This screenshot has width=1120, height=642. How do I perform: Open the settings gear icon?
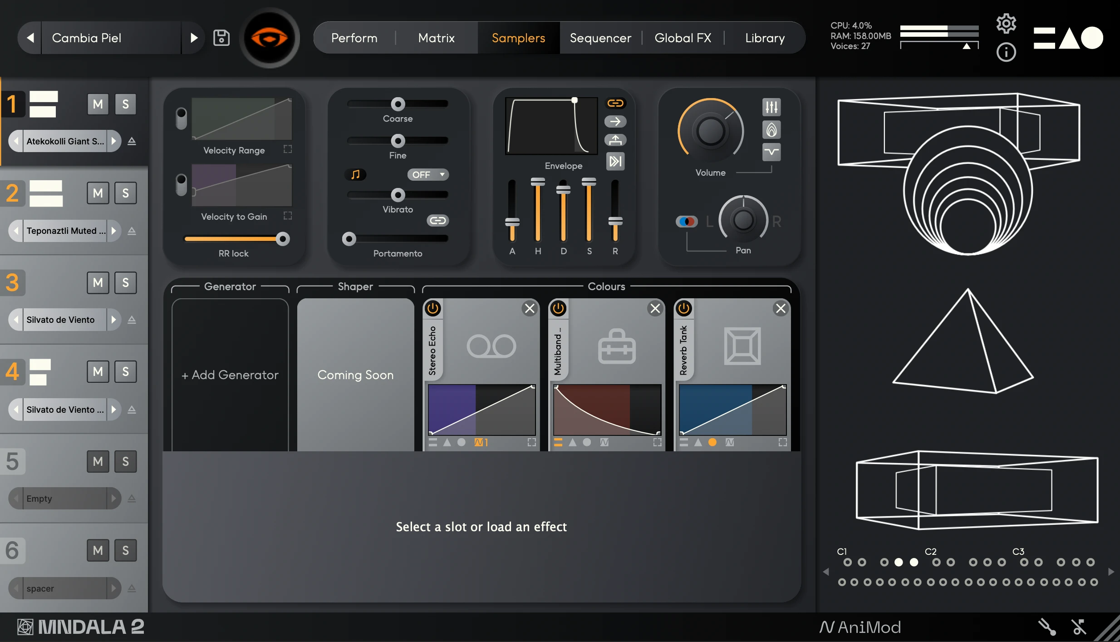click(x=1006, y=23)
